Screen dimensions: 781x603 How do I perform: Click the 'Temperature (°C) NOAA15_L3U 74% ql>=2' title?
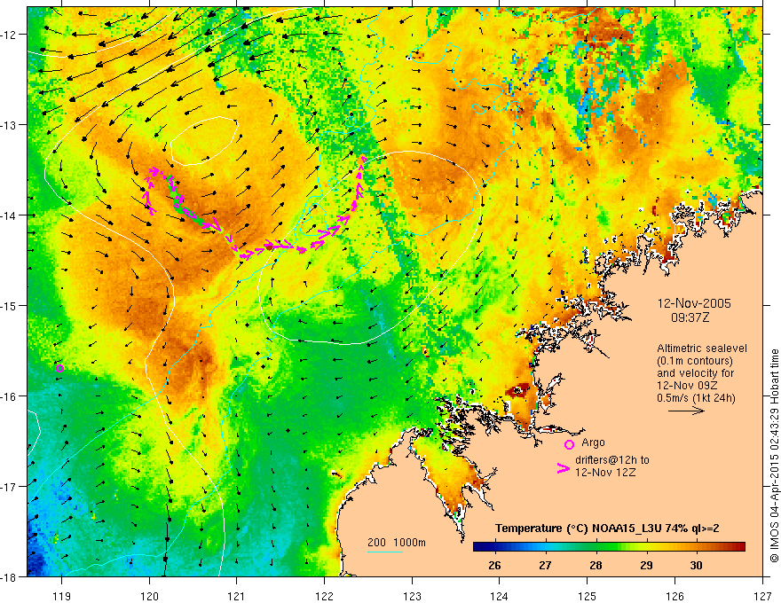pyautogui.click(x=607, y=529)
